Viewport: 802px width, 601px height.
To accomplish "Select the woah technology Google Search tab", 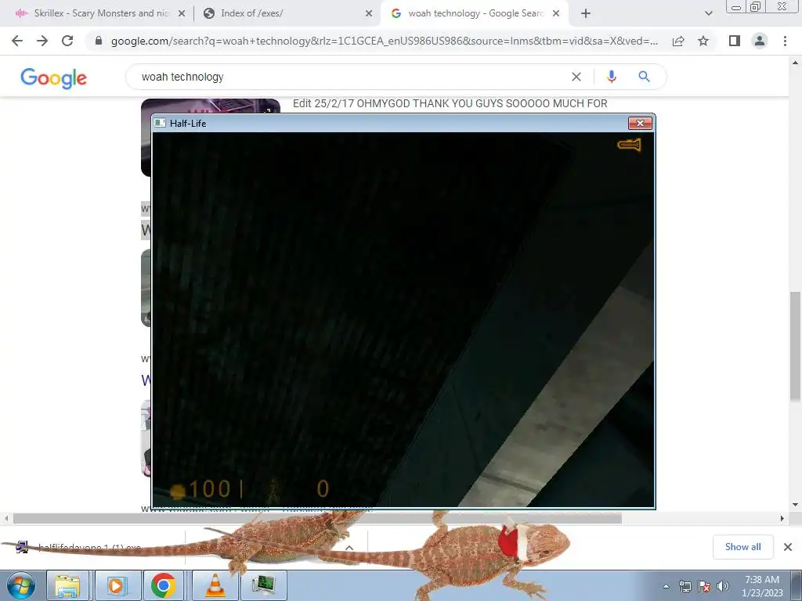I will click(x=473, y=13).
